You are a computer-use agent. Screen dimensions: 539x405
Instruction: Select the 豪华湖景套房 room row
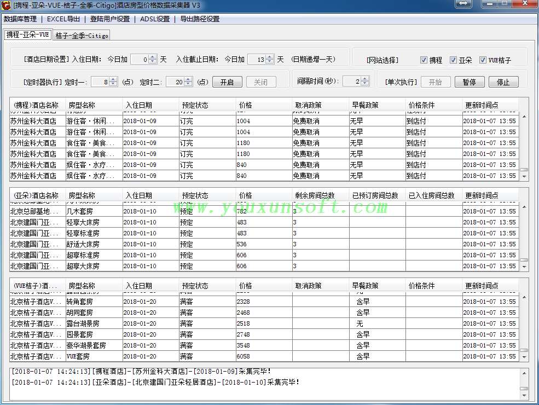point(264,345)
